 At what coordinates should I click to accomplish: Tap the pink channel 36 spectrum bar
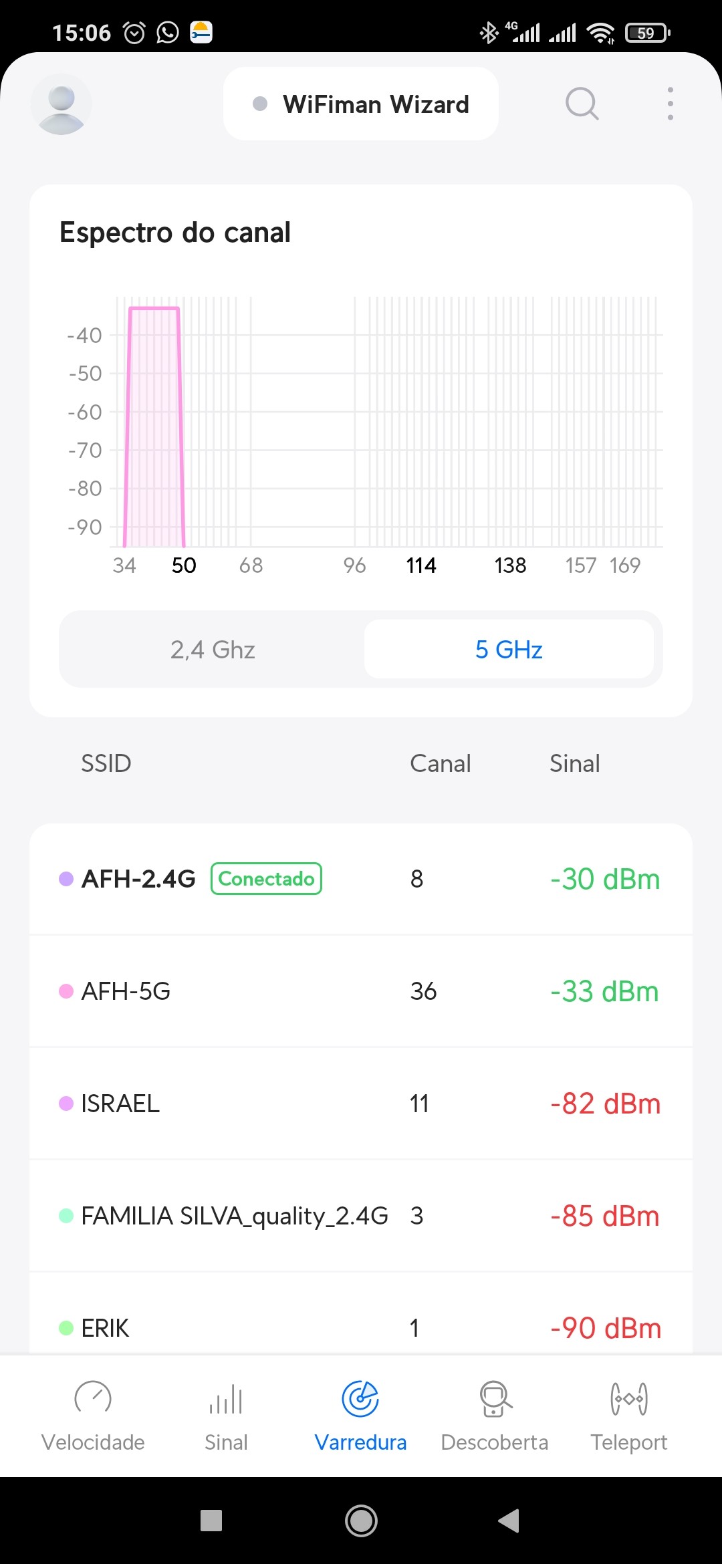pyautogui.click(x=154, y=428)
